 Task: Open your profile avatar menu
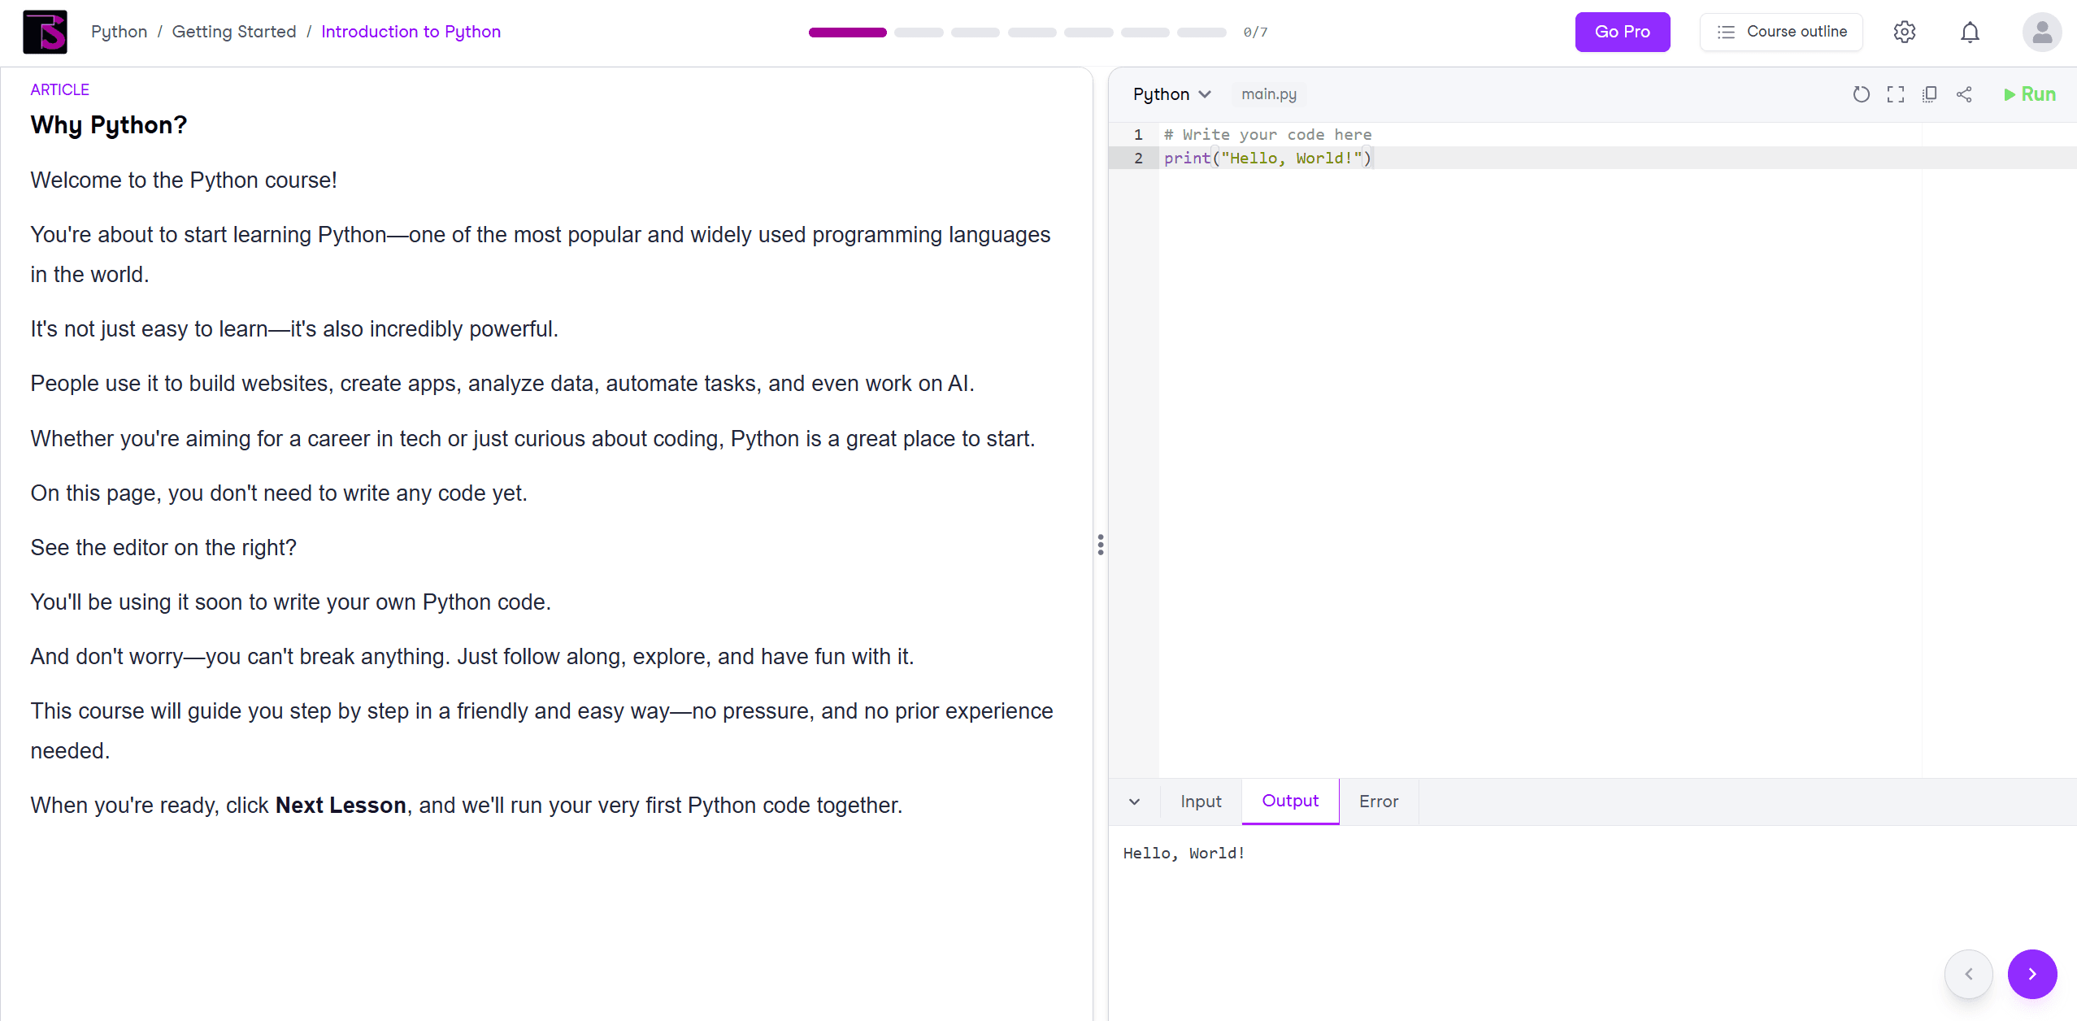click(2041, 32)
